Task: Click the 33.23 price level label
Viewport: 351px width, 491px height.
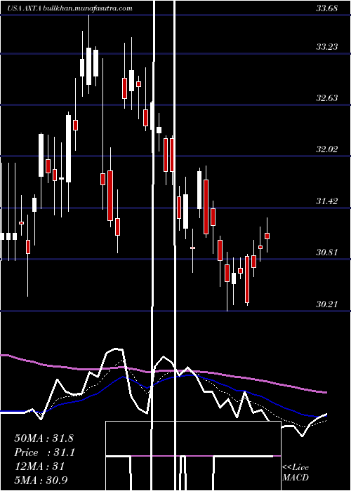Action: tap(327, 47)
